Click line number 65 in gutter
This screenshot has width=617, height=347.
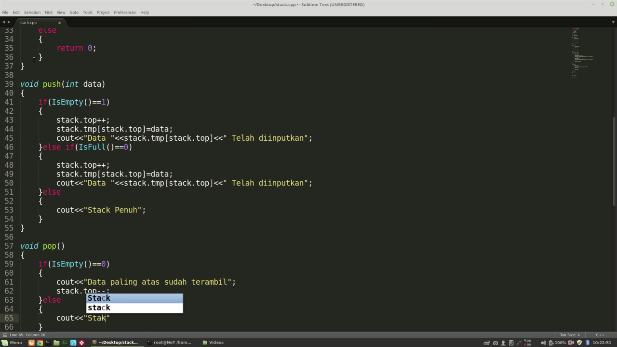(9, 318)
